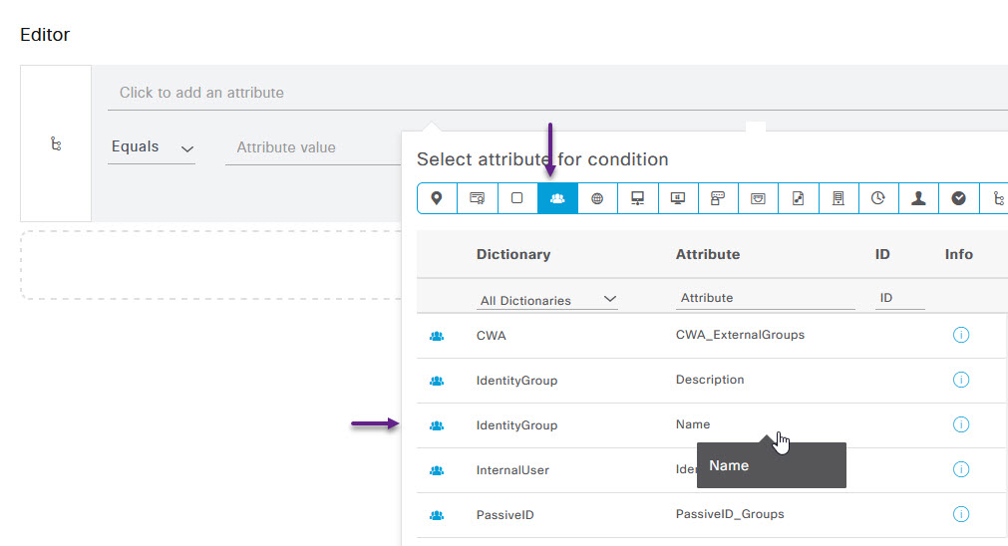Viewport: 1008px width, 546px height.
Task: Click the 'Click to add an attribute' field
Action: tap(557, 93)
